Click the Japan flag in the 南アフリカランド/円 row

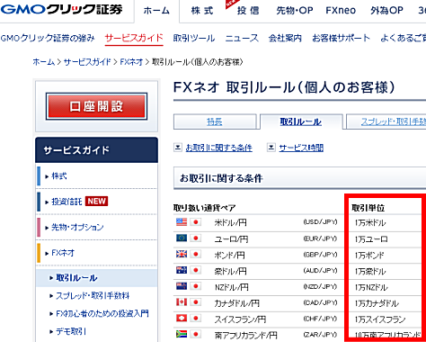tap(196, 334)
